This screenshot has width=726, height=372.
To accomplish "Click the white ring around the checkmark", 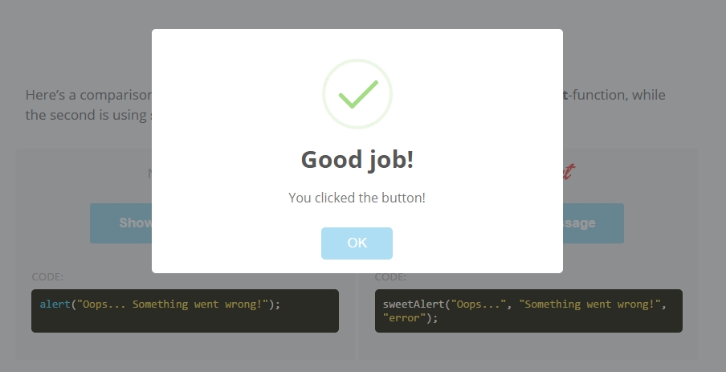I will click(x=325, y=94).
